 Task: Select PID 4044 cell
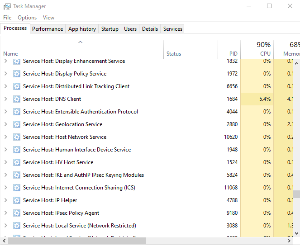[232, 112]
